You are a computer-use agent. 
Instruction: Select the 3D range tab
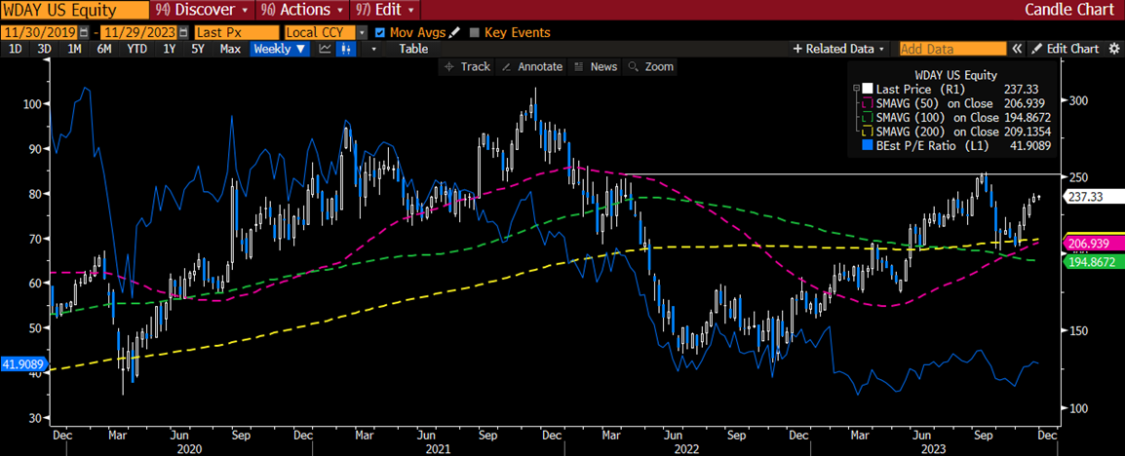pyautogui.click(x=45, y=49)
